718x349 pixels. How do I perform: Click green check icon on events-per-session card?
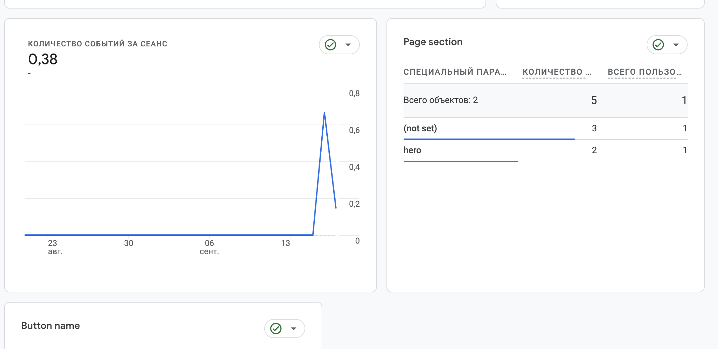point(330,45)
